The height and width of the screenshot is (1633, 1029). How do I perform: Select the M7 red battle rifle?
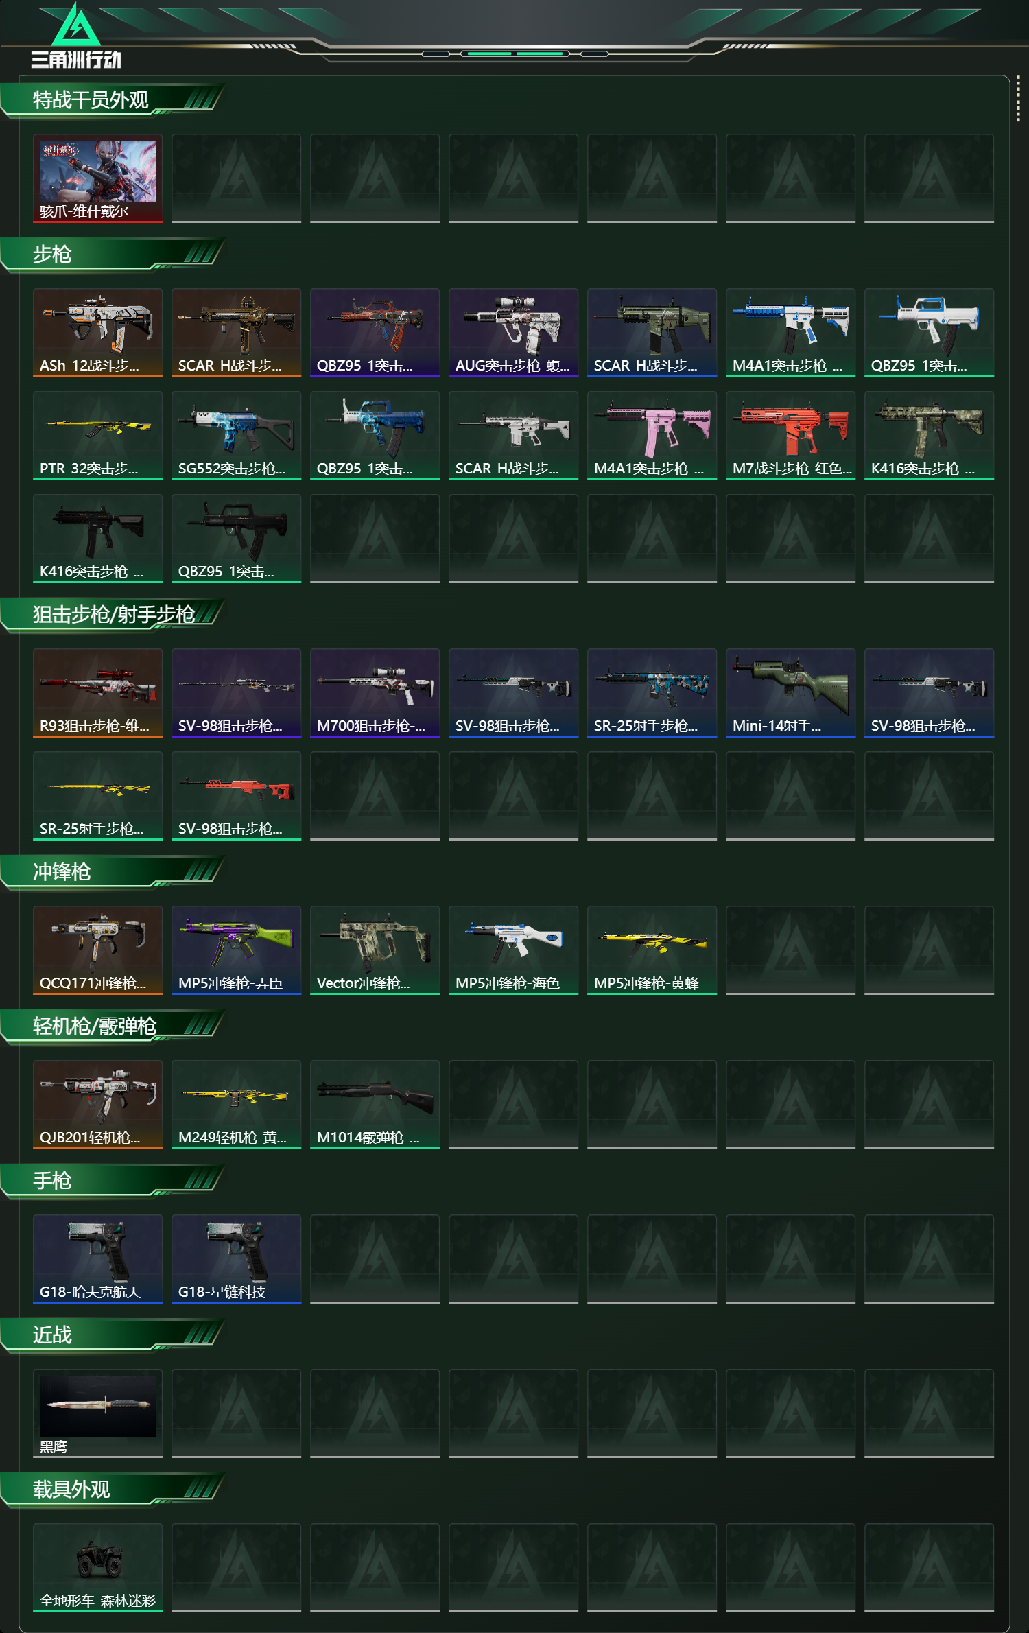(790, 436)
